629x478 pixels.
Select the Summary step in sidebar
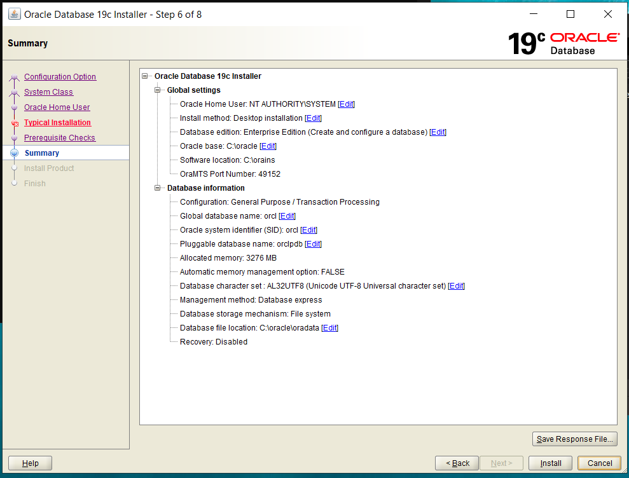(x=42, y=153)
